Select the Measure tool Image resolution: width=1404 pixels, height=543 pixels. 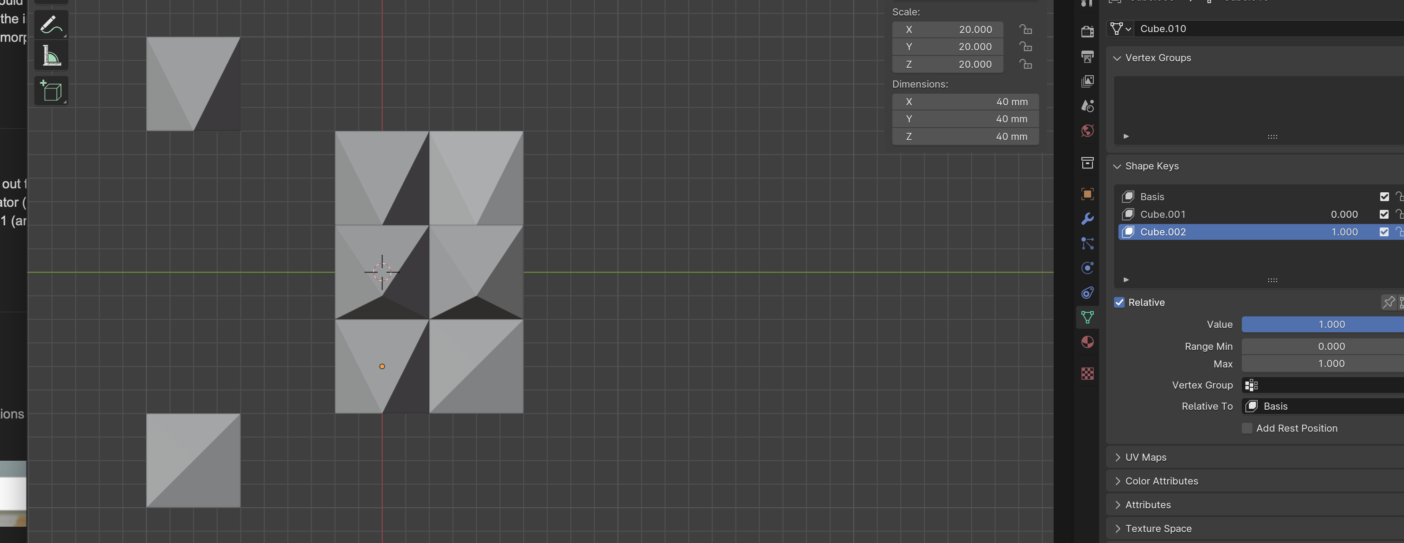click(51, 55)
